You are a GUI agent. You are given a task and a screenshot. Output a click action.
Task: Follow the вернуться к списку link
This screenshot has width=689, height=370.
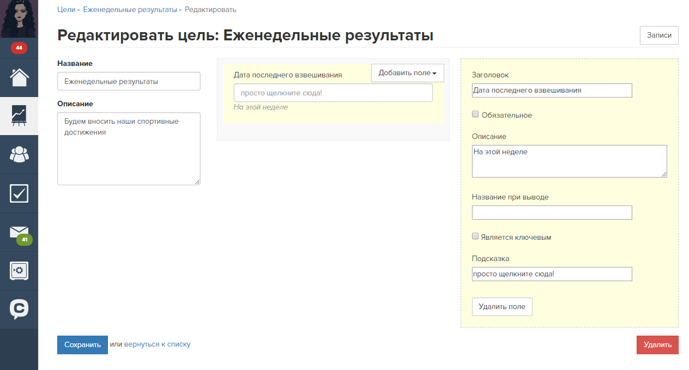(157, 345)
